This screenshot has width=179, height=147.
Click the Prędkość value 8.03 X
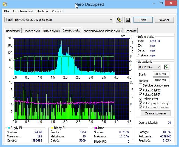click(167, 140)
